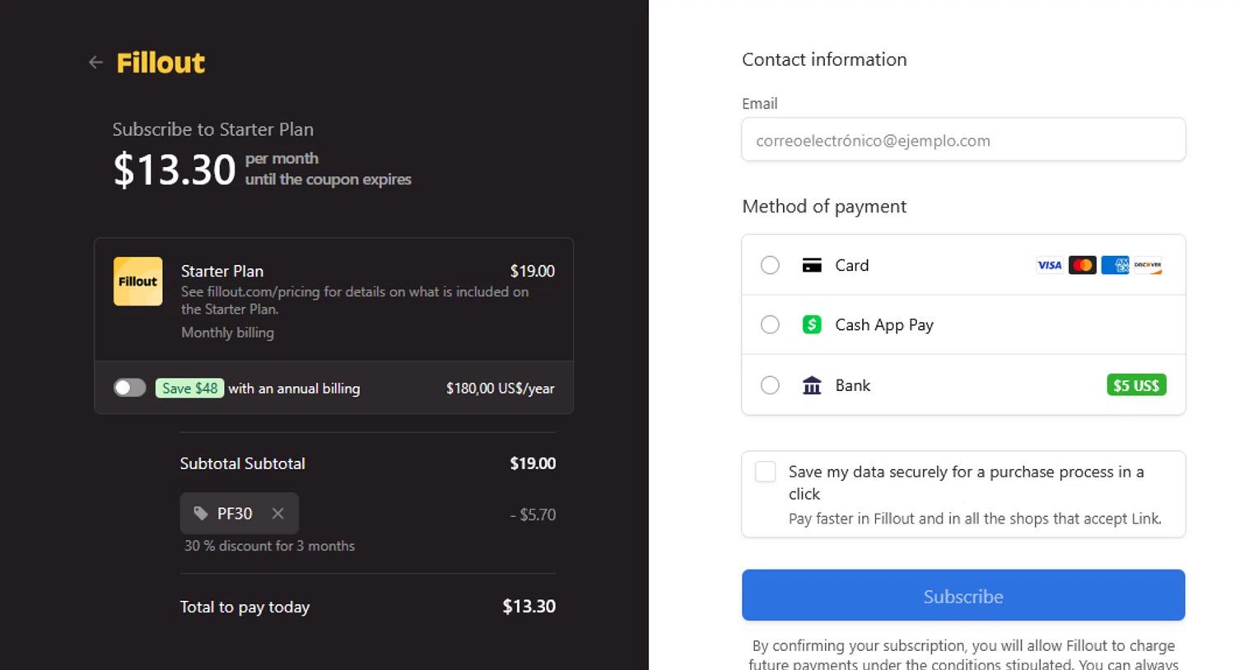
Task: Click the $13.30 total amount
Action: pos(529,607)
